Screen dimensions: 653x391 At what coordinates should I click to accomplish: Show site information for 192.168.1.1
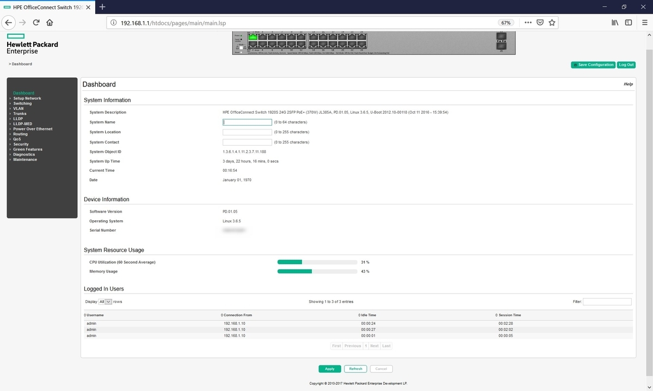pos(113,23)
